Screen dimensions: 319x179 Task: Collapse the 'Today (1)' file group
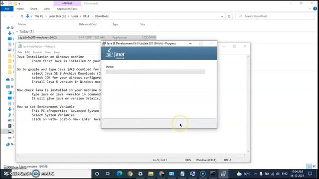(x=17, y=31)
